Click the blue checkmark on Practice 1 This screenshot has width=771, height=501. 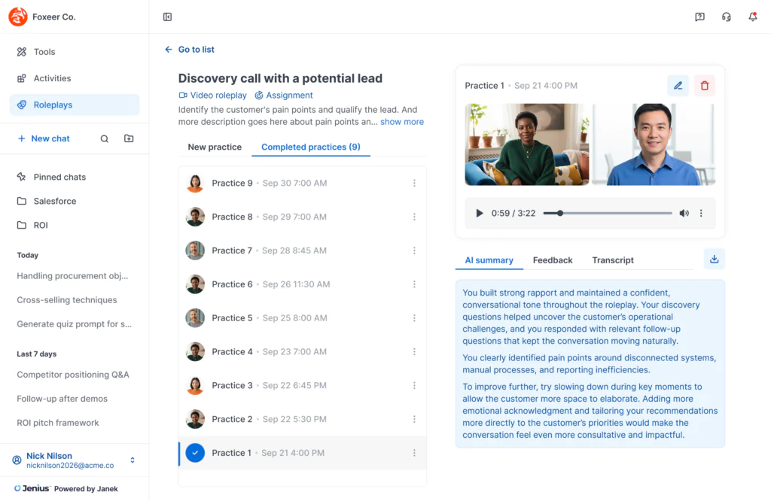point(195,453)
